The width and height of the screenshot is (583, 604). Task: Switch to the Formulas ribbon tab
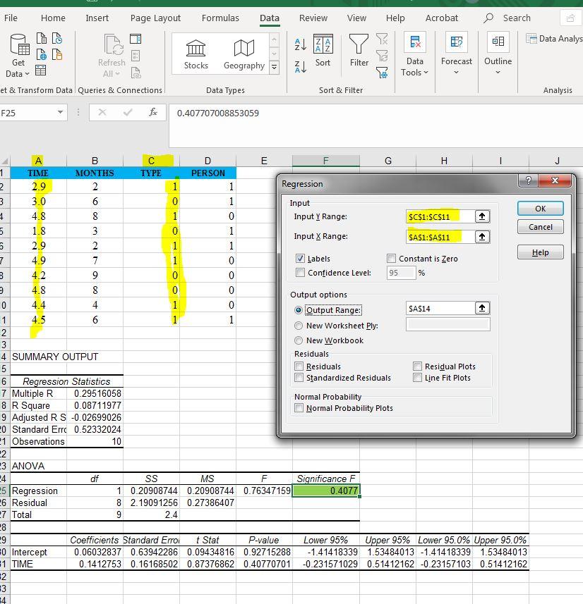click(220, 18)
